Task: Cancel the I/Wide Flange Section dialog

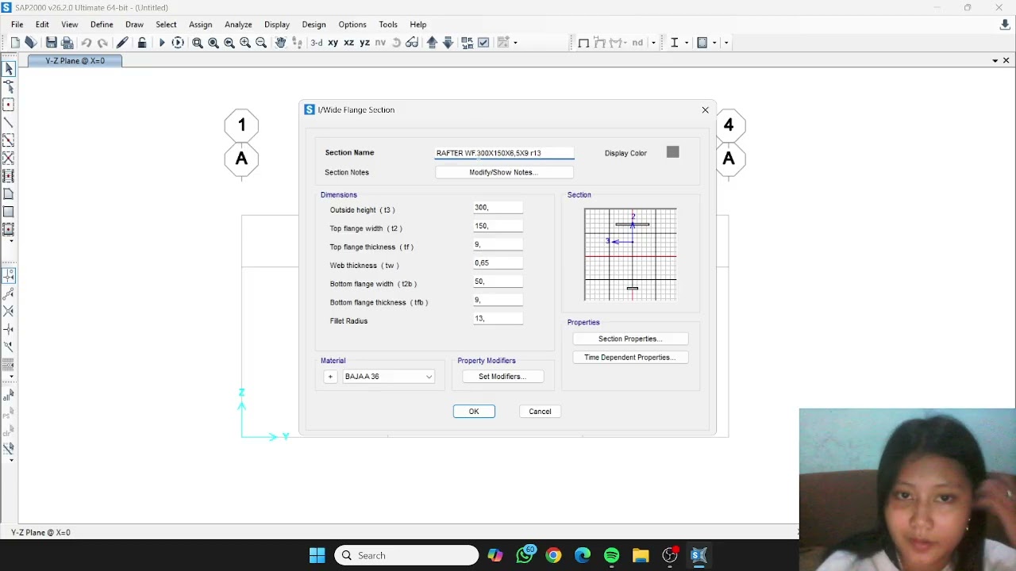Action: click(x=540, y=412)
